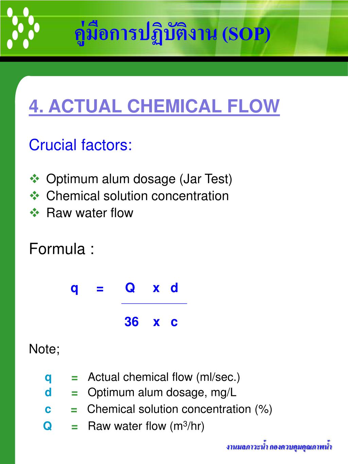Select the Formula : label

[x=62, y=249]
